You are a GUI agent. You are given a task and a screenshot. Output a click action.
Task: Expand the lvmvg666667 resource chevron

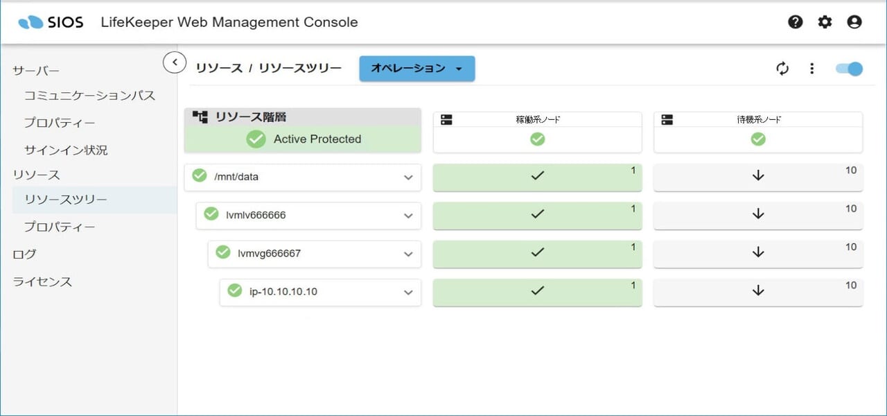[x=408, y=254]
